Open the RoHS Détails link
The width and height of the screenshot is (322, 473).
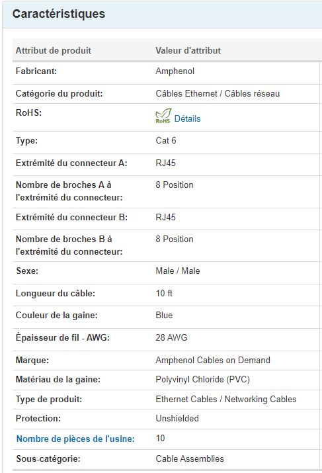[x=187, y=118]
